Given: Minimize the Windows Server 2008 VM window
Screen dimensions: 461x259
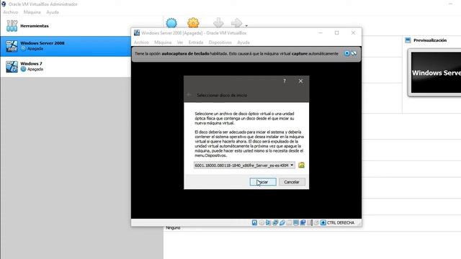Looking at the screenshot, I should pyautogui.click(x=321, y=32).
